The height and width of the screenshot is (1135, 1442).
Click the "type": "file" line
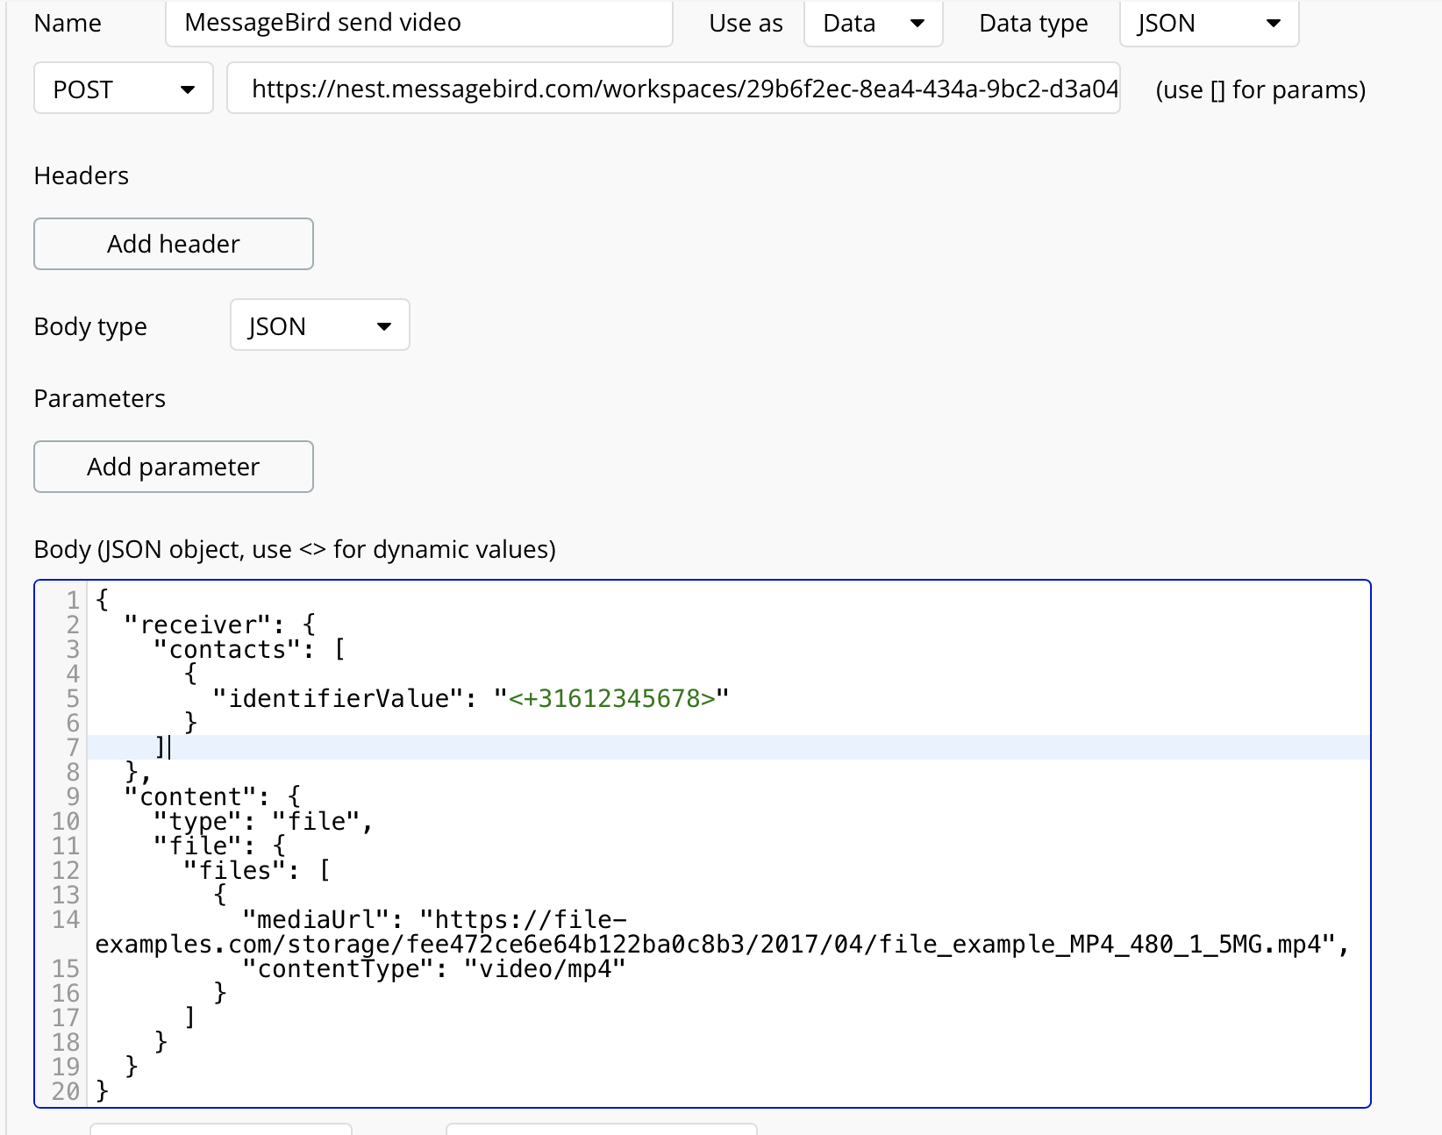tap(263, 821)
